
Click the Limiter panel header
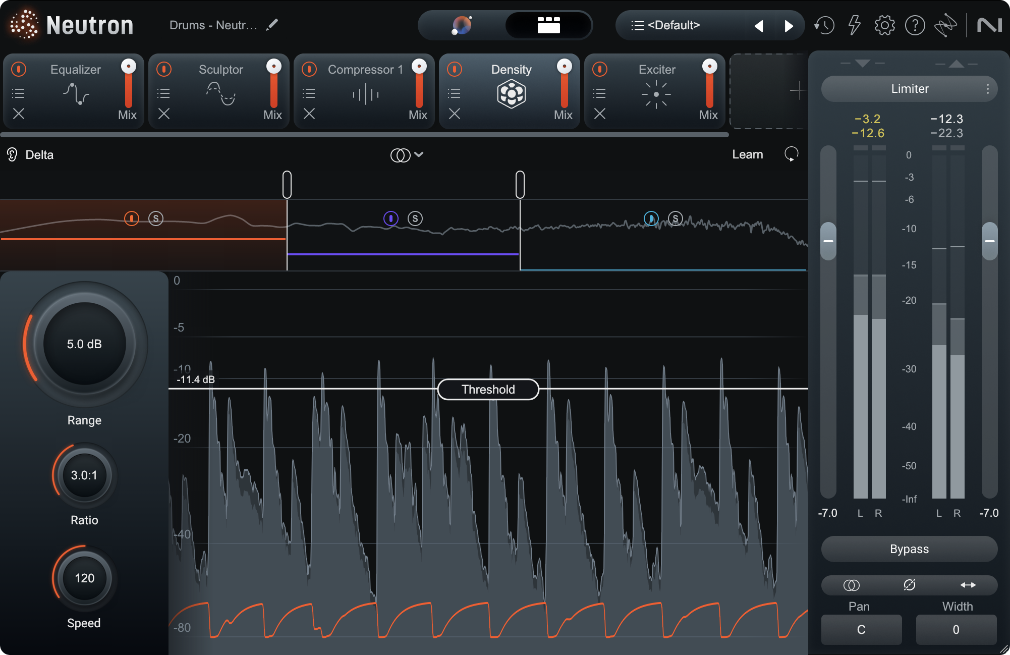point(907,88)
